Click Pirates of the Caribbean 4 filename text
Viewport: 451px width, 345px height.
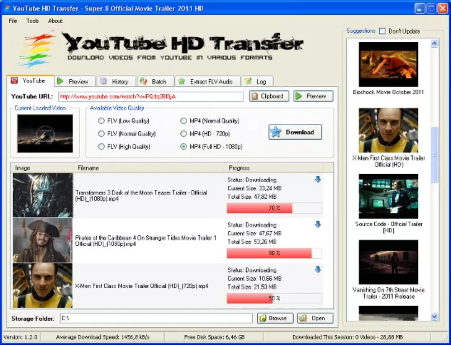pos(146,241)
